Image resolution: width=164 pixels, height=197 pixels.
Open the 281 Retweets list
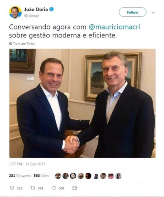click(x=20, y=176)
